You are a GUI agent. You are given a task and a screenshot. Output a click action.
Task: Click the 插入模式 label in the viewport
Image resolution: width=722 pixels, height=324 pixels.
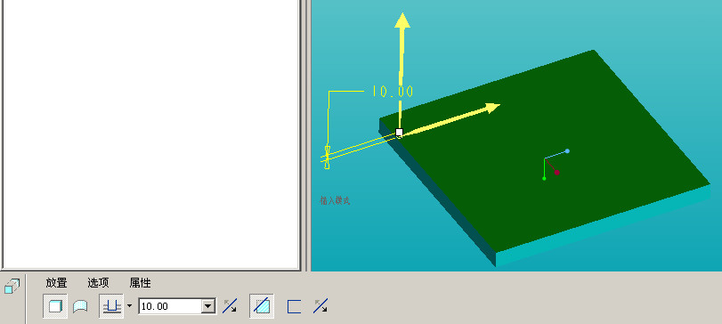point(336,200)
